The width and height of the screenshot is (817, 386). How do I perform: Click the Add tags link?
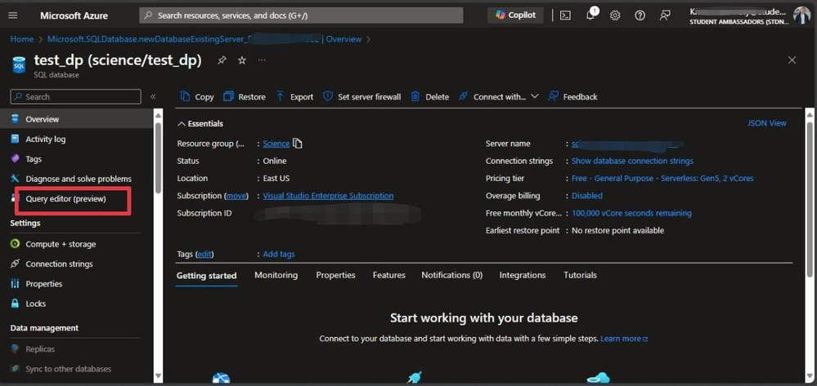pyautogui.click(x=279, y=254)
